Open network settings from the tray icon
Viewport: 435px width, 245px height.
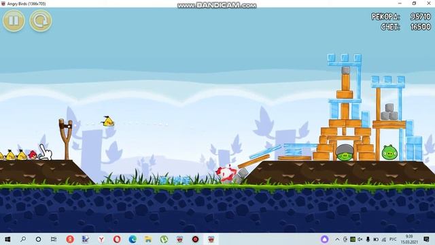point(384,239)
